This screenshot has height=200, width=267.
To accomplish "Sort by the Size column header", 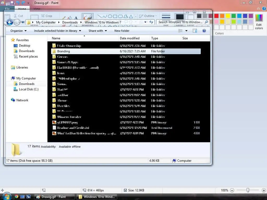I will pos(195,38).
